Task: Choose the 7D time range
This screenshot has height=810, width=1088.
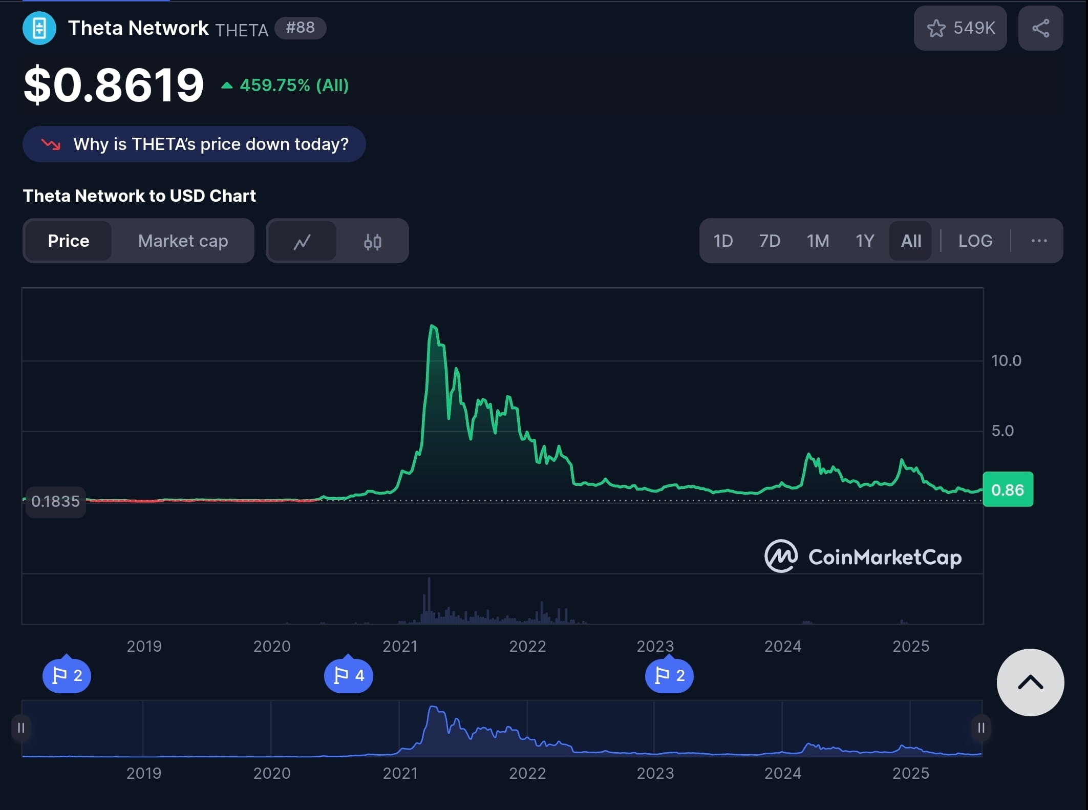Action: (x=770, y=241)
